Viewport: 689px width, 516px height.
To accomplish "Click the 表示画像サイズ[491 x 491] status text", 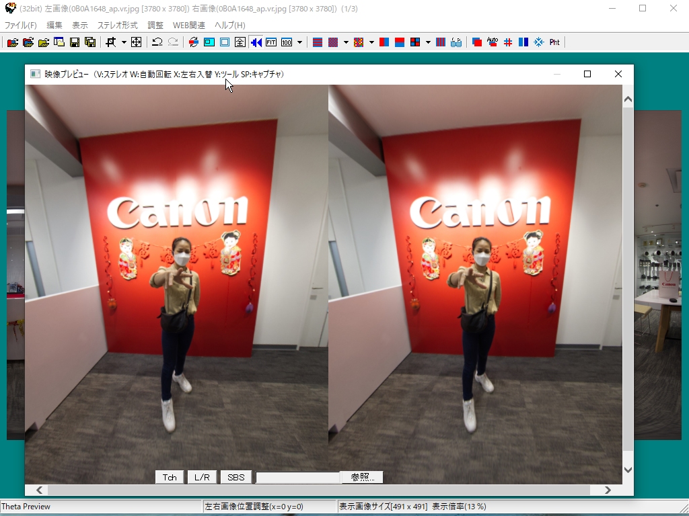I will pyautogui.click(x=383, y=507).
